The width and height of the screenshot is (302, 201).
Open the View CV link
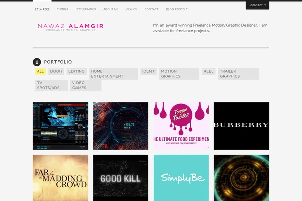coord(131,9)
